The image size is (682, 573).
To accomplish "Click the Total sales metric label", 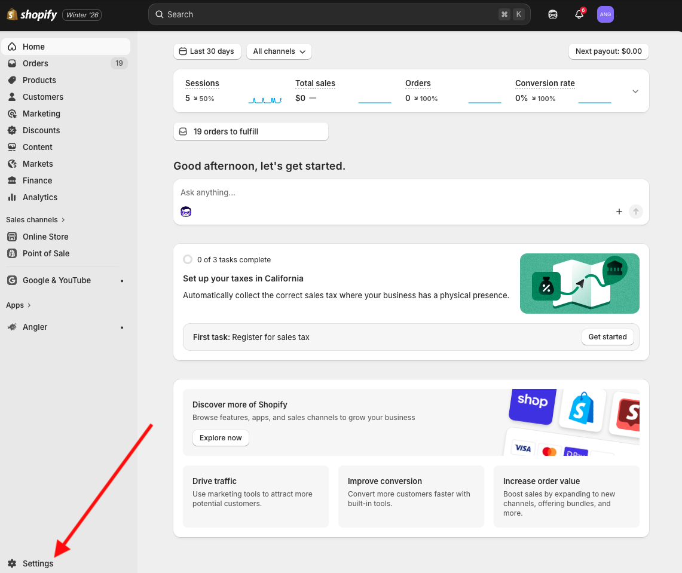I will [x=316, y=83].
